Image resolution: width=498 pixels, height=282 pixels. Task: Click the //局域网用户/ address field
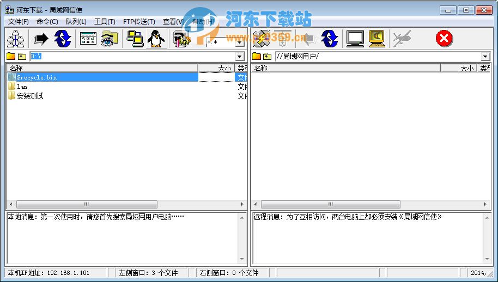click(x=378, y=57)
